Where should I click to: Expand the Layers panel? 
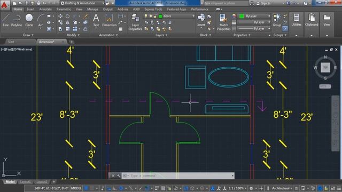click(161, 35)
